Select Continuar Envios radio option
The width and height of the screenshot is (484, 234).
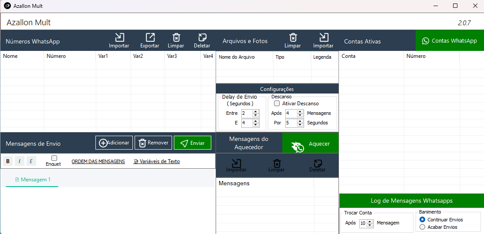[423, 220]
